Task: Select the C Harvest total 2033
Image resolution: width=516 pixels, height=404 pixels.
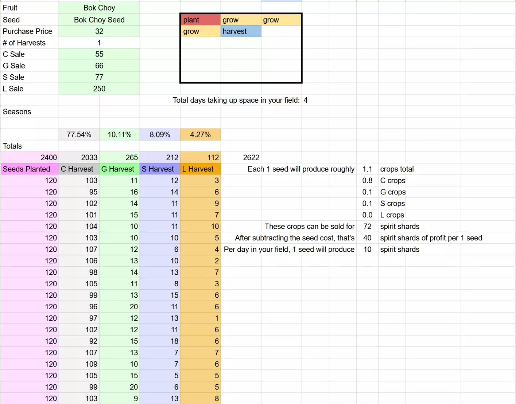Action: click(x=79, y=157)
